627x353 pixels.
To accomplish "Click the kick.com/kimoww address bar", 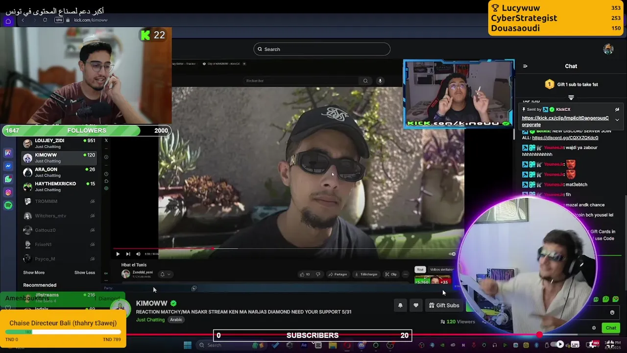I will (x=91, y=20).
